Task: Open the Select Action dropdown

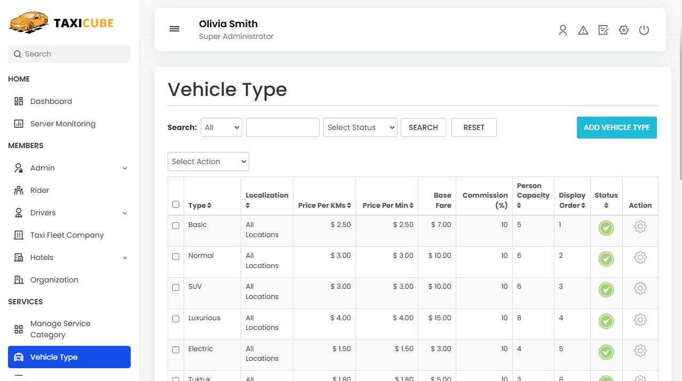Action: (208, 161)
